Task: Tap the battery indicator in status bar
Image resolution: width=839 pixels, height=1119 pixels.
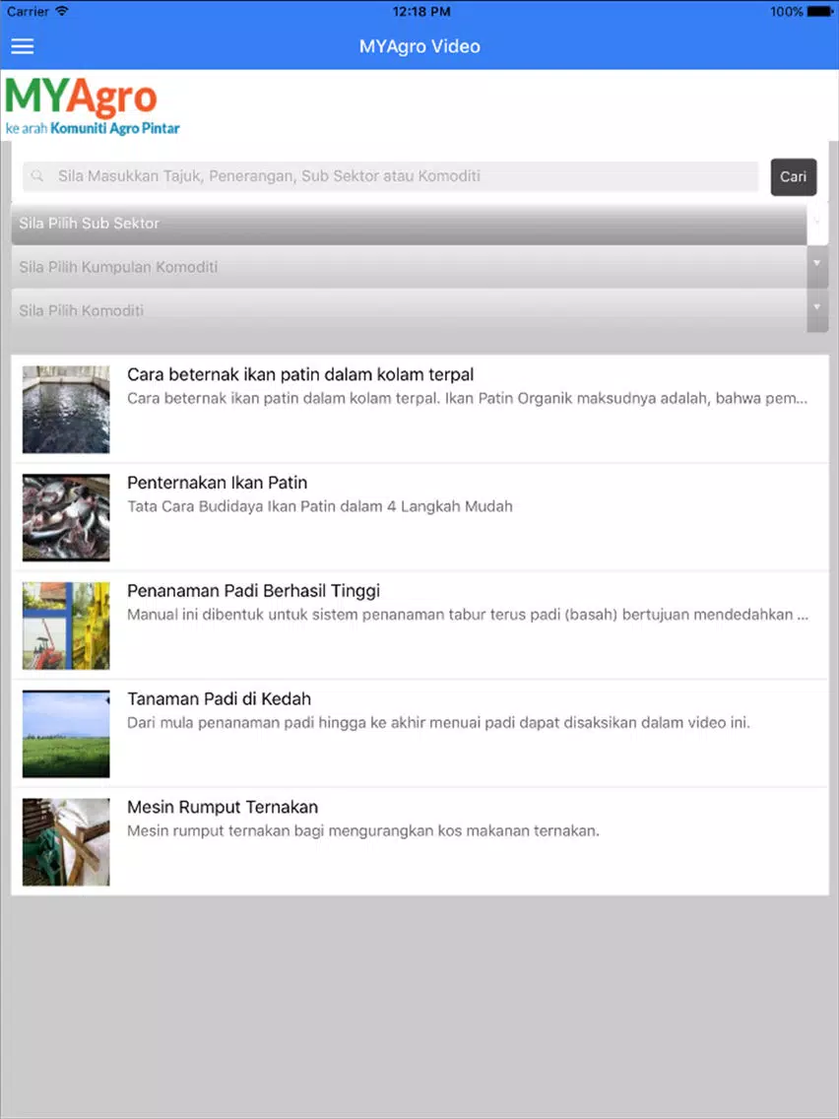Action: pyautogui.click(x=819, y=12)
